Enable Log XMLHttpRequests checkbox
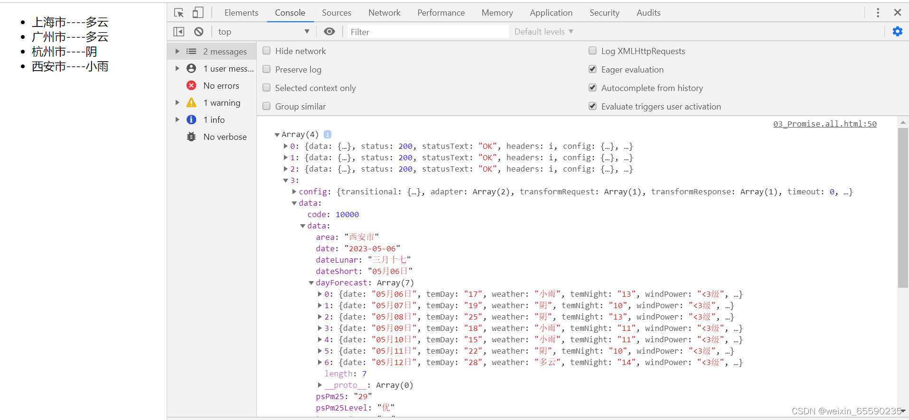The width and height of the screenshot is (909, 420). (x=592, y=51)
